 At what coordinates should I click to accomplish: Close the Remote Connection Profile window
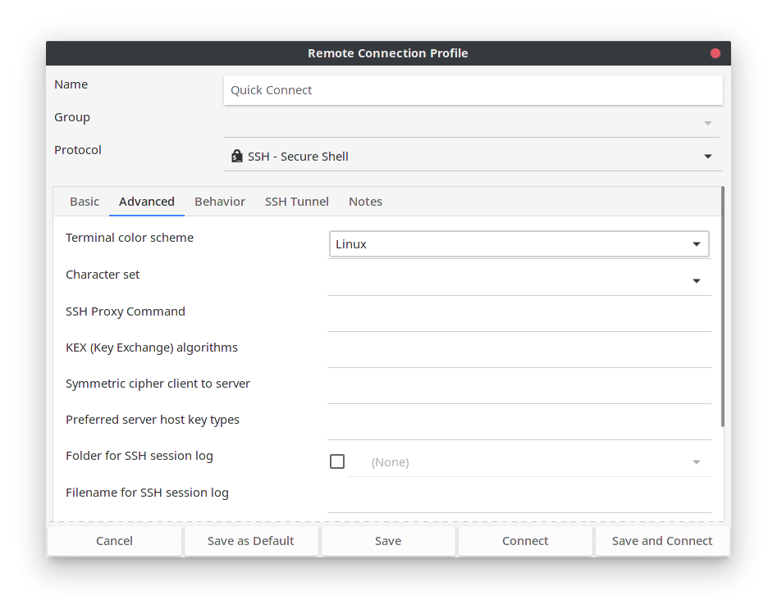point(715,53)
